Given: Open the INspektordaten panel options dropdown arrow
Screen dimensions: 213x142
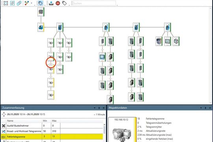Looking at the screenshot, I should (x=201, y=108).
